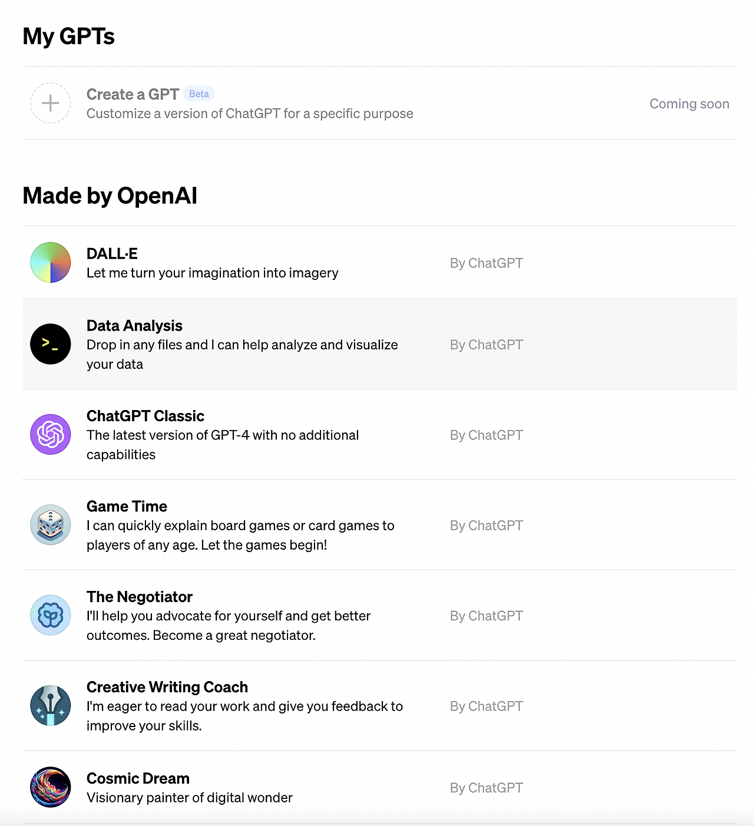
Task: Select the Creative Writing Coach title
Action: tap(167, 688)
